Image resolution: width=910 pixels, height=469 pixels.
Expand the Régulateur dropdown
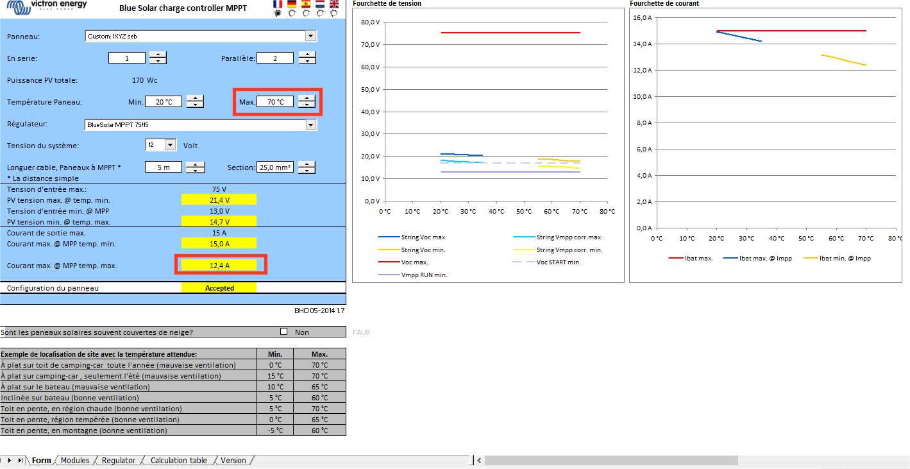point(311,124)
